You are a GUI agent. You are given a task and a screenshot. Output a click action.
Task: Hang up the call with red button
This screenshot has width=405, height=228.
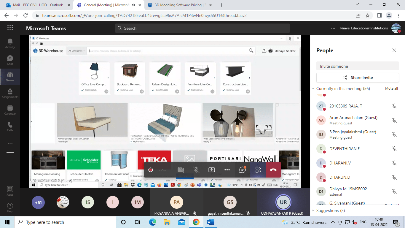pos(273,170)
